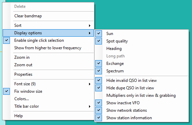Toggle Enable single click selection

48,40
